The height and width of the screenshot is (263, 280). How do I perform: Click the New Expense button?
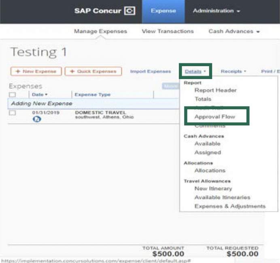[36, 71]
